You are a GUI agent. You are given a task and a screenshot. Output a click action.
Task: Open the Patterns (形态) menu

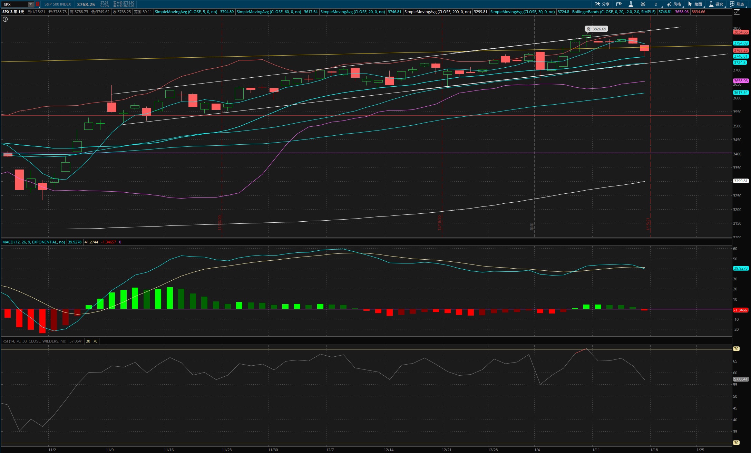click(737, 4)
